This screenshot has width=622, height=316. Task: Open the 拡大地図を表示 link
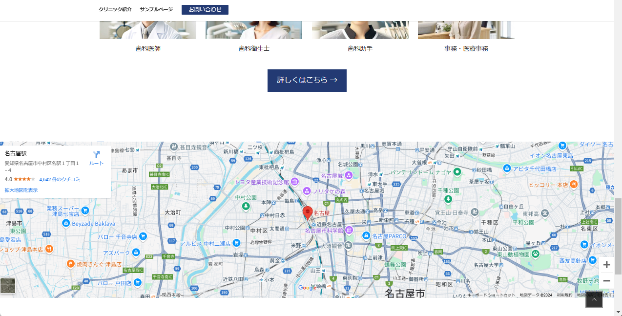[21, 190]
